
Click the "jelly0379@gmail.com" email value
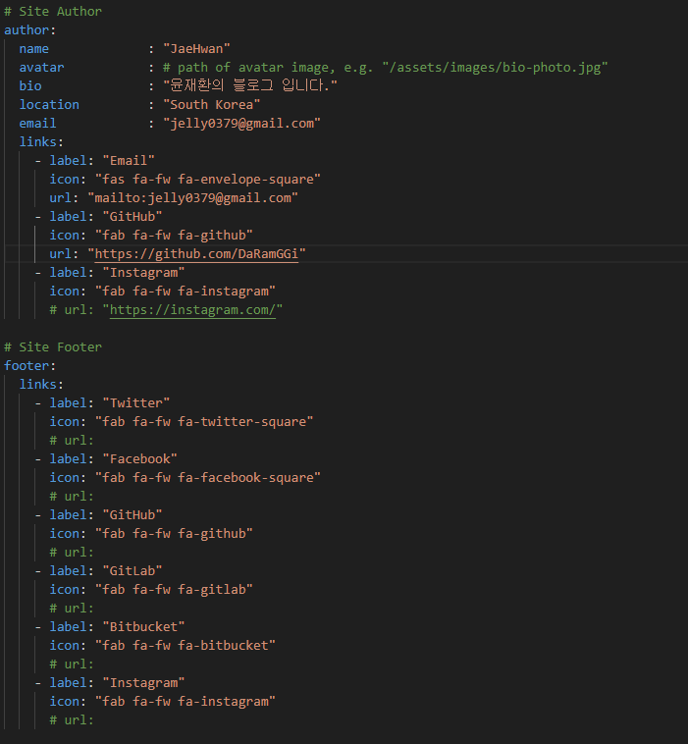[242, 124]
